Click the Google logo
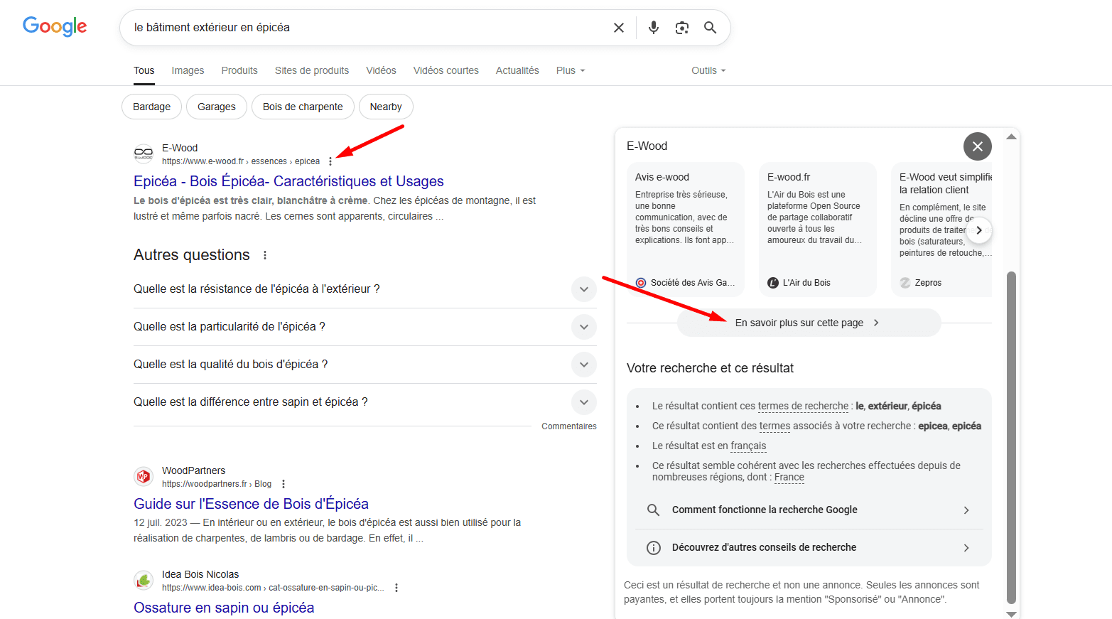The width and height of the screenshot is (1112, 619). (x=55, y=26)
